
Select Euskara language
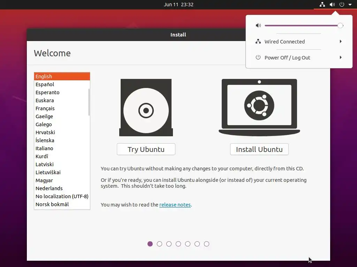pos(61,100)
